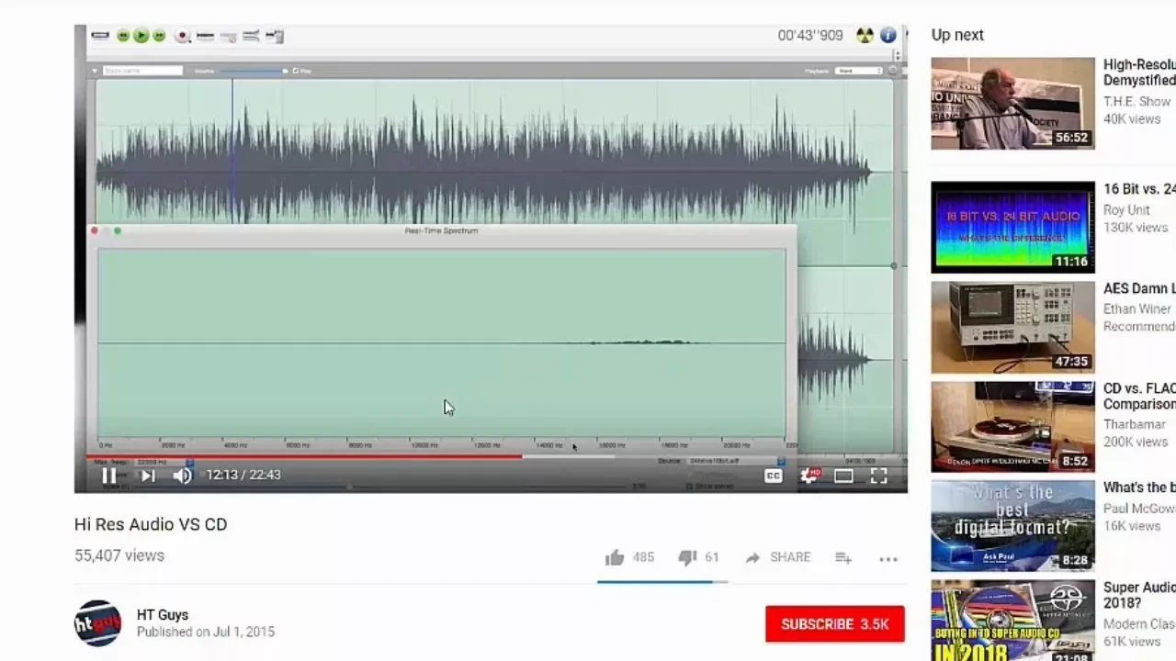Image resolution: width=1176 pixels, height=661 pixels.
Task: Click the green play button in the audio editor
Action: pyautogui.click(x=141, y=36)
